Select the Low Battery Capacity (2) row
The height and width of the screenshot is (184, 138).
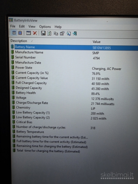tap(74, 118)
